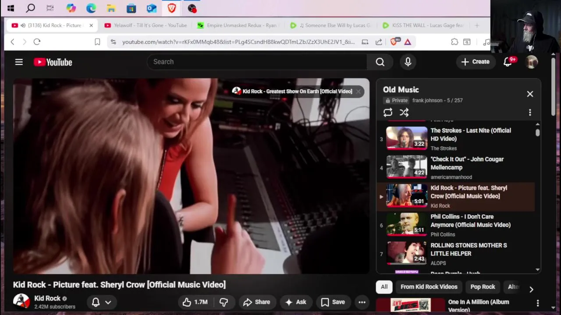Open a new browser tab
Viewport: 561px width, 315px height.
click(477, 25)
